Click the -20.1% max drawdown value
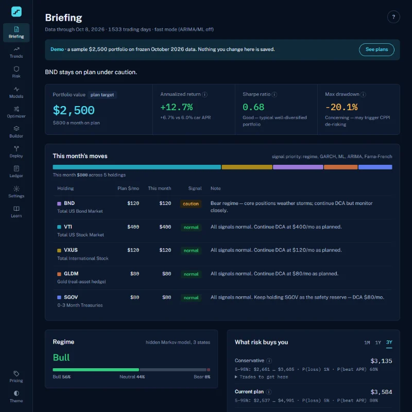 point(341,107)
